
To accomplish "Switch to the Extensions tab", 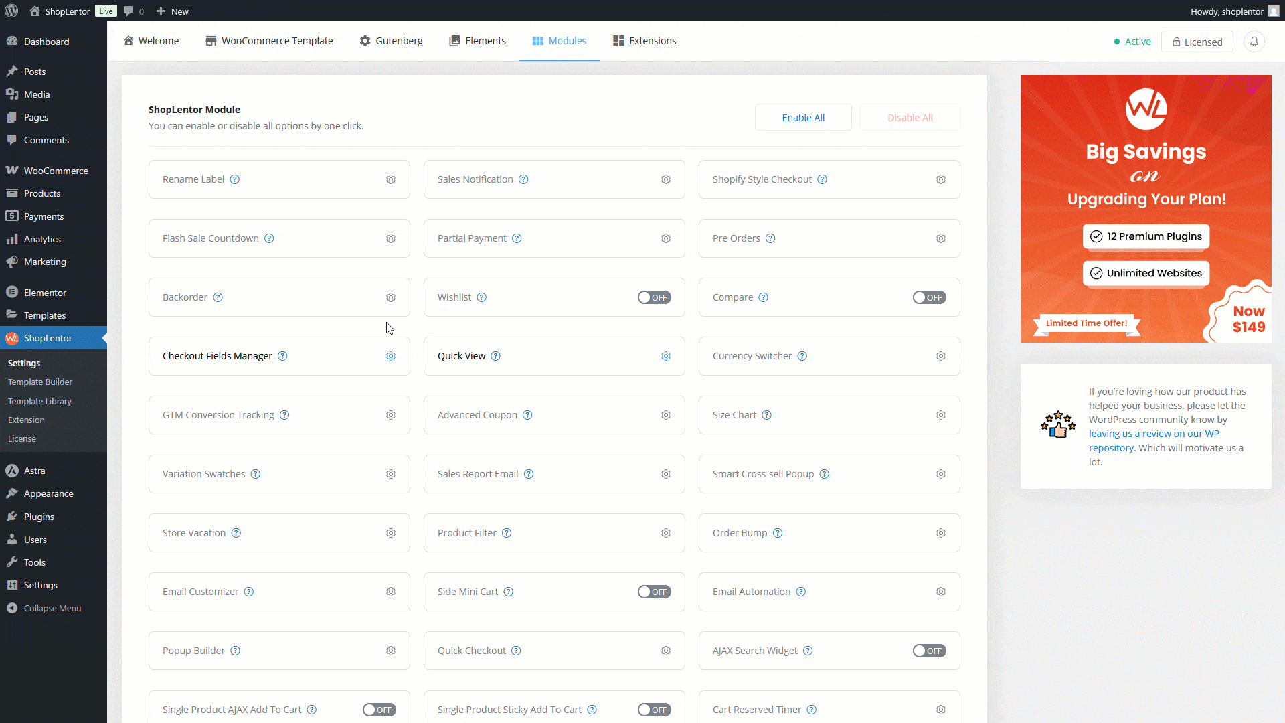I will pyautogui.click(x=645, y=41).
